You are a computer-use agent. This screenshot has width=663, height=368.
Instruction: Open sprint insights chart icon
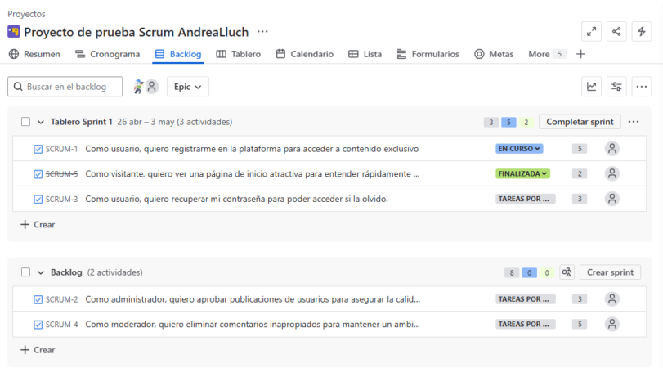[591, 87]
